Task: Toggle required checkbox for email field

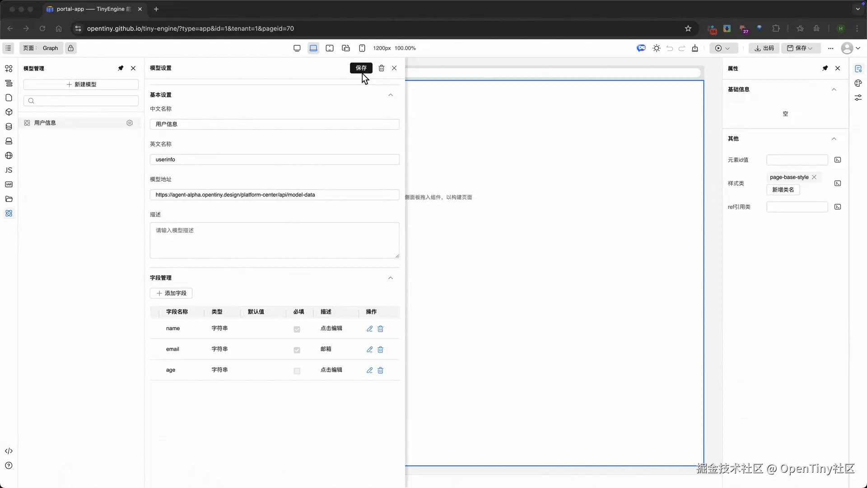Action: pos(297,350)
